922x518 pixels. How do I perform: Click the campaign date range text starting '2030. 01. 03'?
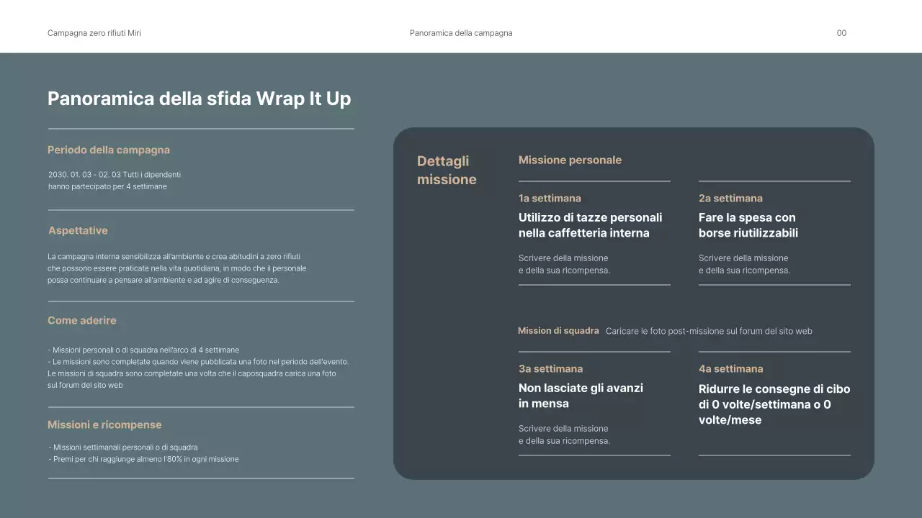[x=114, y=175]
